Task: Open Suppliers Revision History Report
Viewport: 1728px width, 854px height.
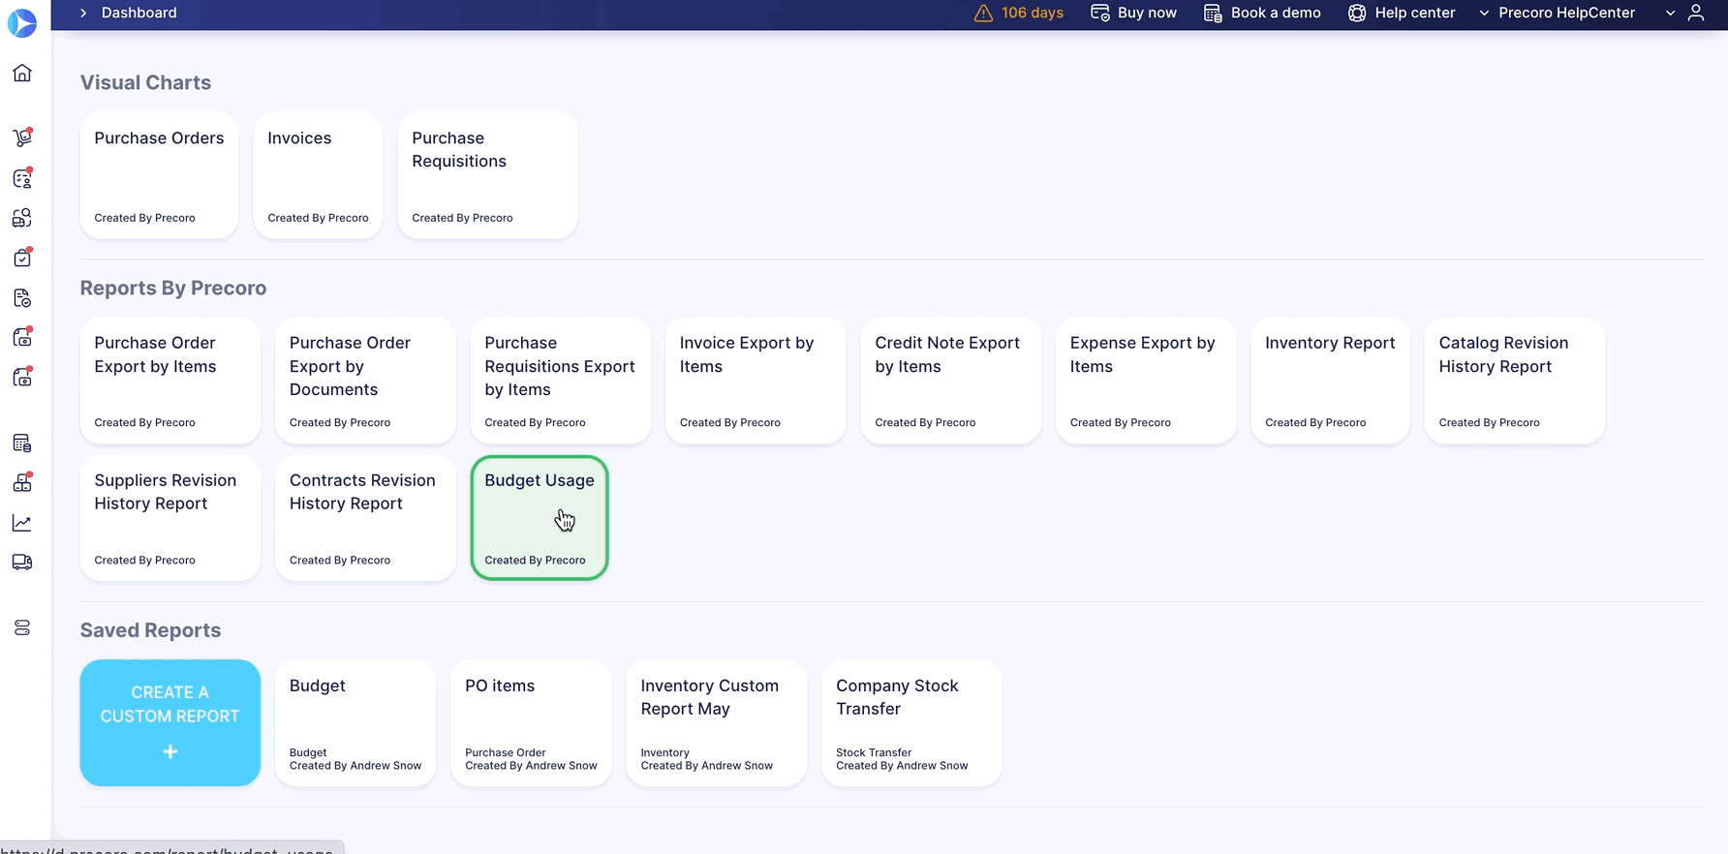Action: pos(170,518)
